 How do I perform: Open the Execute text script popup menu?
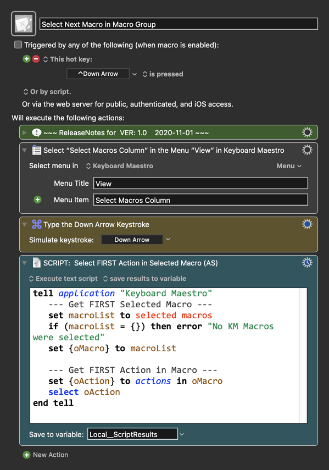tap(63, 279)
